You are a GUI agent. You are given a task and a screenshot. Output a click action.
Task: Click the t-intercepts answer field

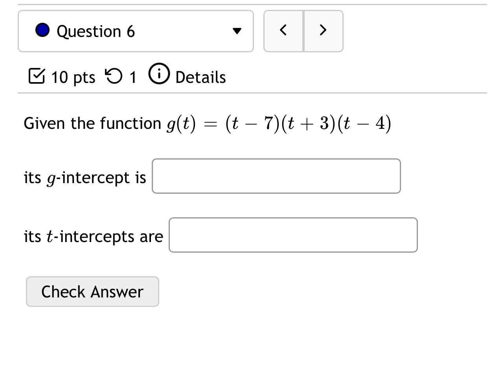(293, 235)
